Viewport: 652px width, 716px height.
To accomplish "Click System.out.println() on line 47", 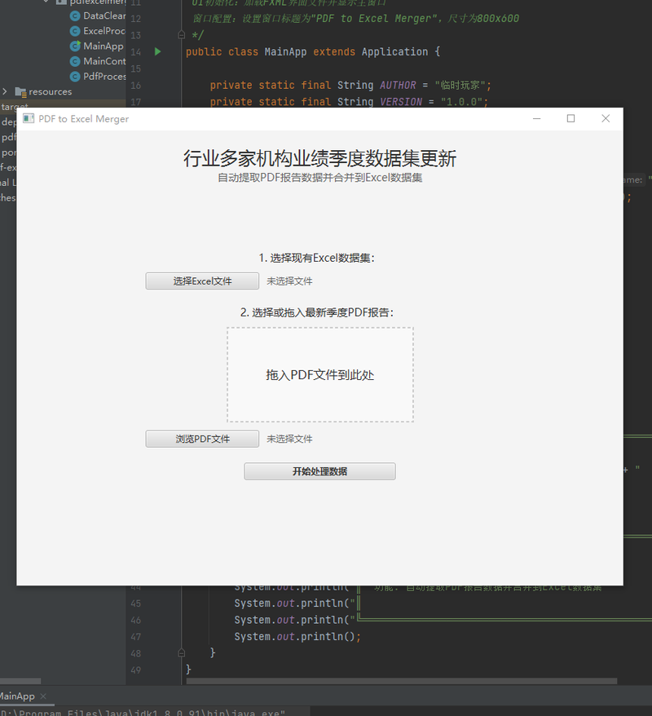I will [297, 637].
